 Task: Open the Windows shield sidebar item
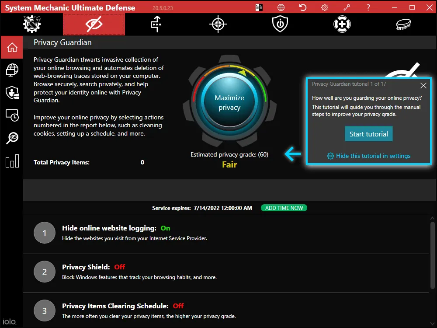coord(12,93)
